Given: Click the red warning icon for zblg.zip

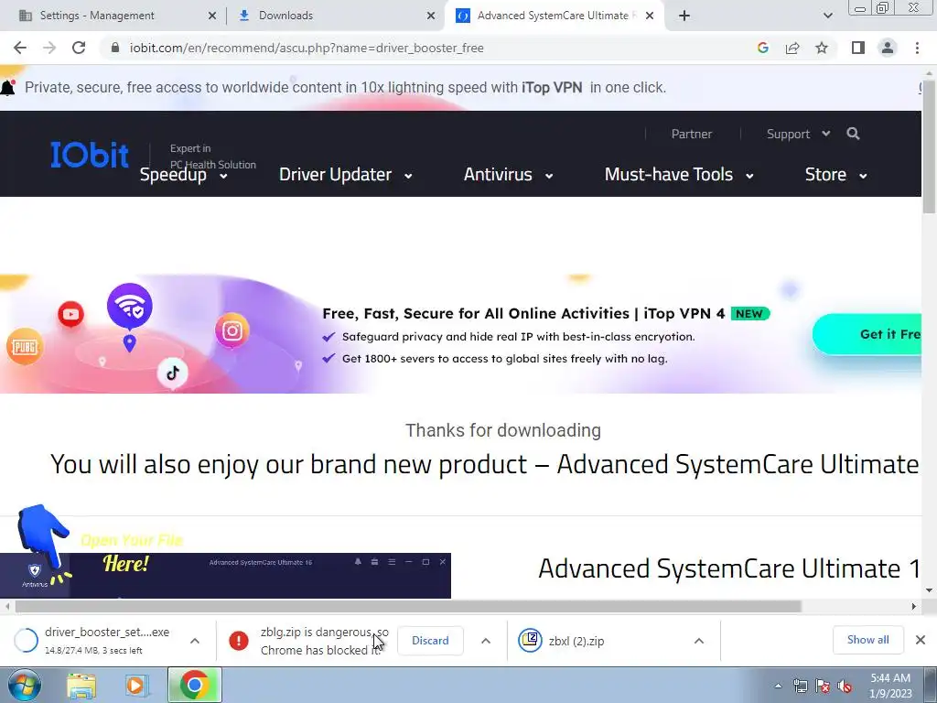Looking at the screenshot, I should pyautogui.click(x=239, y=640).
